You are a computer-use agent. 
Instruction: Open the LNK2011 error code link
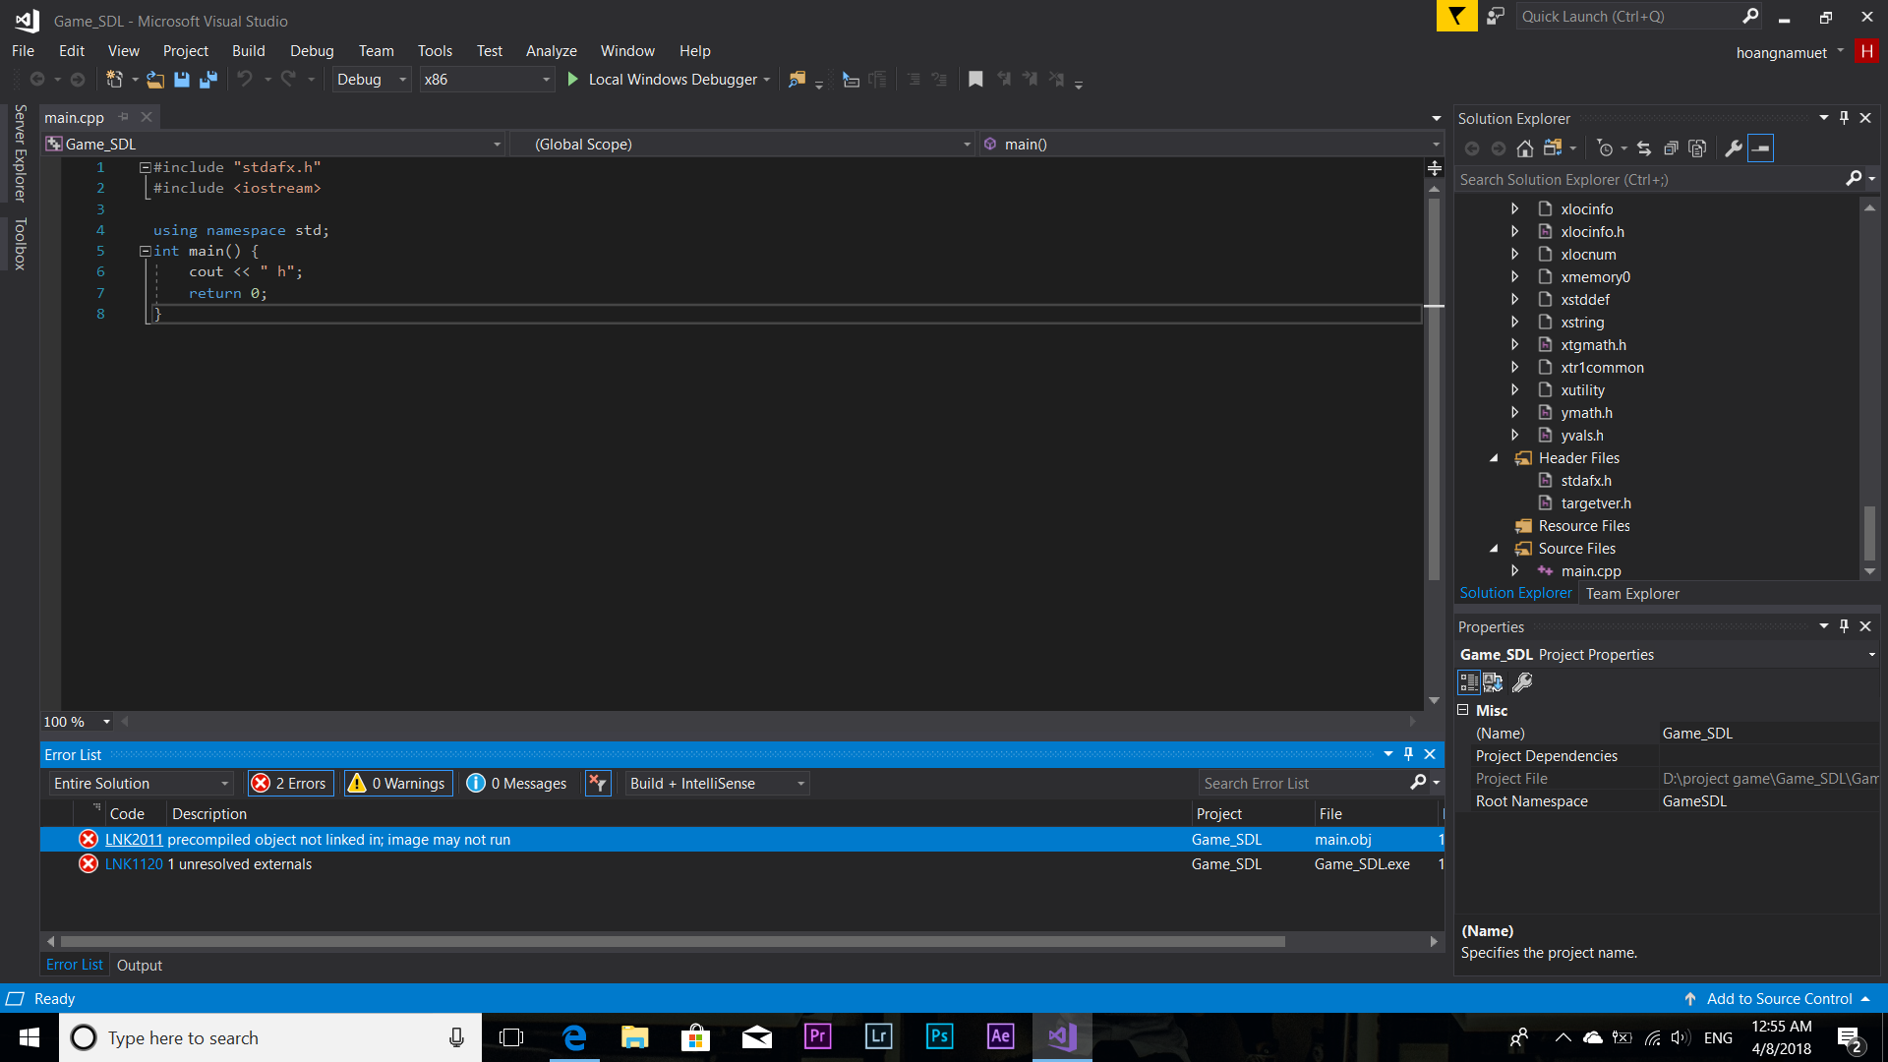click(134, 840)
